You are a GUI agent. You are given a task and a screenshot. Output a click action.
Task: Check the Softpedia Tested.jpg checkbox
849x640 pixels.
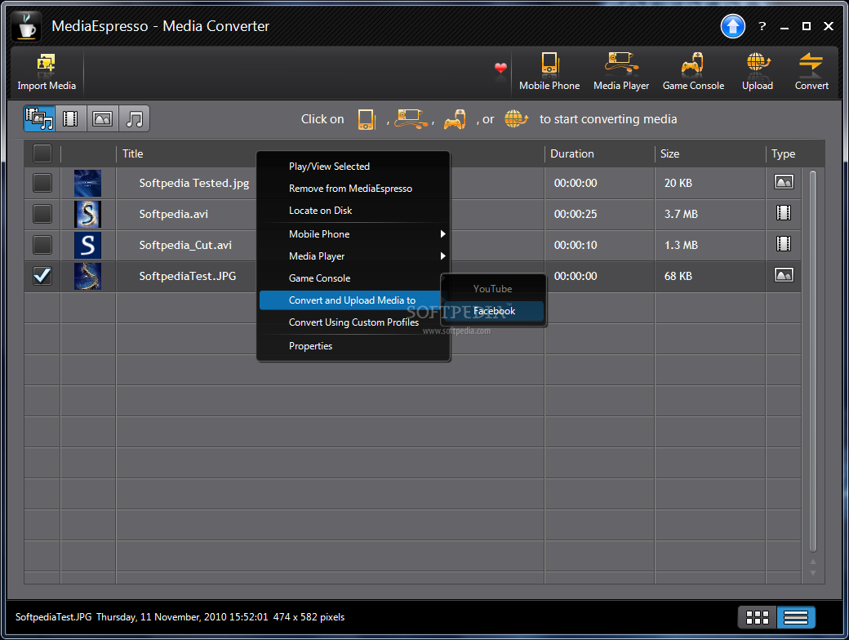coord(42,183)
